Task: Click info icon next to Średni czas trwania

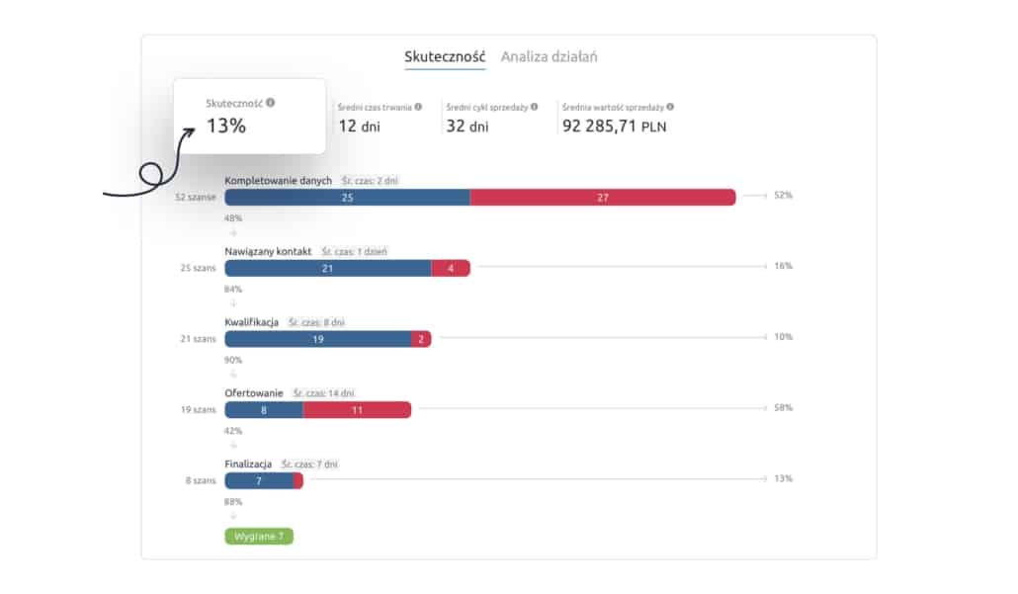Action: (418, 107)
